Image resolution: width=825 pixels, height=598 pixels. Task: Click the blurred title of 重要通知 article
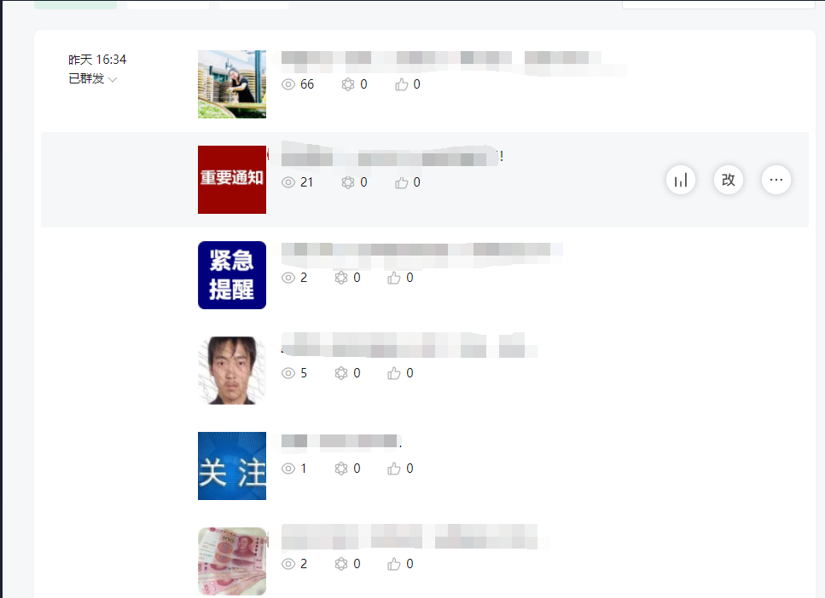pyautogui.click(x=391, y=155)
